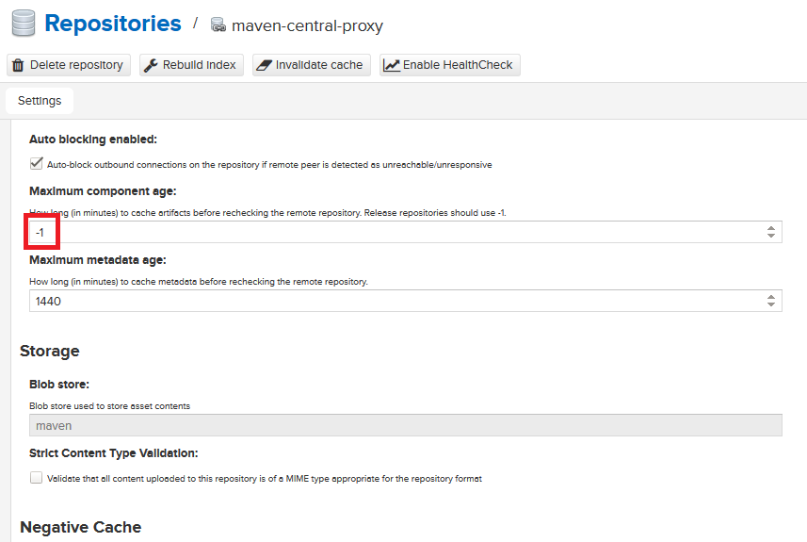Enable Strict Content Type Validation checkbox
This screenshot has width=807, height=542.
click(x=37, y=478)
